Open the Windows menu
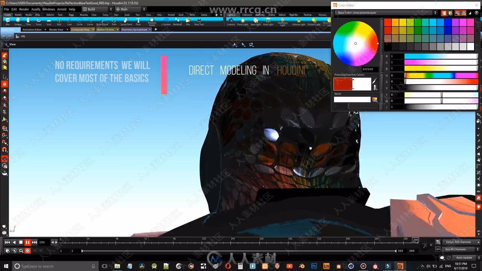 pos(49,9)
